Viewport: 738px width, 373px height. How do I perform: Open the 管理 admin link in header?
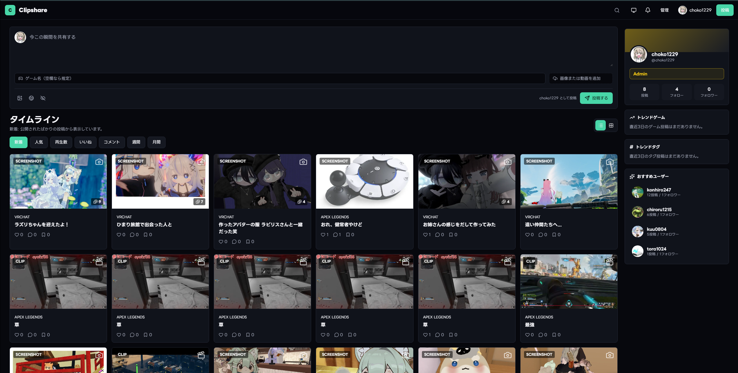click(664, 10)
